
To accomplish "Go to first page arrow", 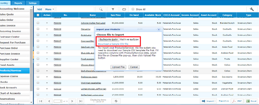I will [x=41, y=101].
